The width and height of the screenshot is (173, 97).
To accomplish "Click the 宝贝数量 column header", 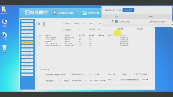I will click(x=82, y=35).
